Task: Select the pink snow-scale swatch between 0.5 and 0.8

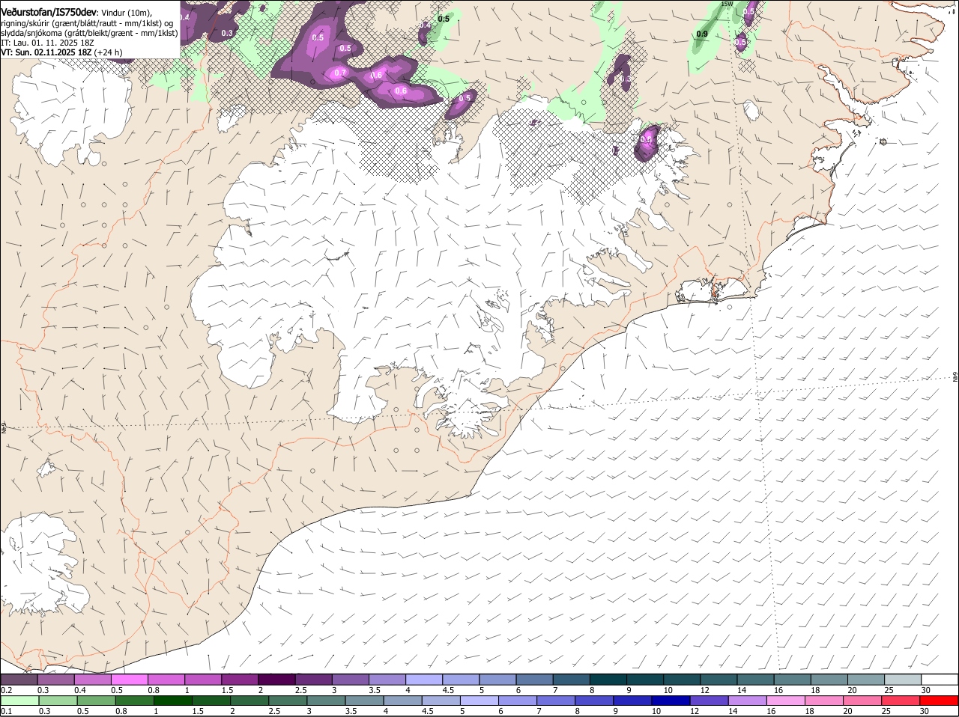Action: click(130, 680)
